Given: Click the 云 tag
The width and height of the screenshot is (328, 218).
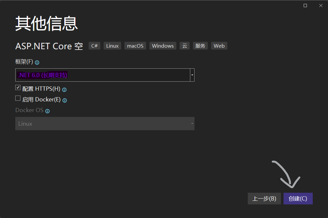Looking at the screenshot, I should click(x=184, y=46).
